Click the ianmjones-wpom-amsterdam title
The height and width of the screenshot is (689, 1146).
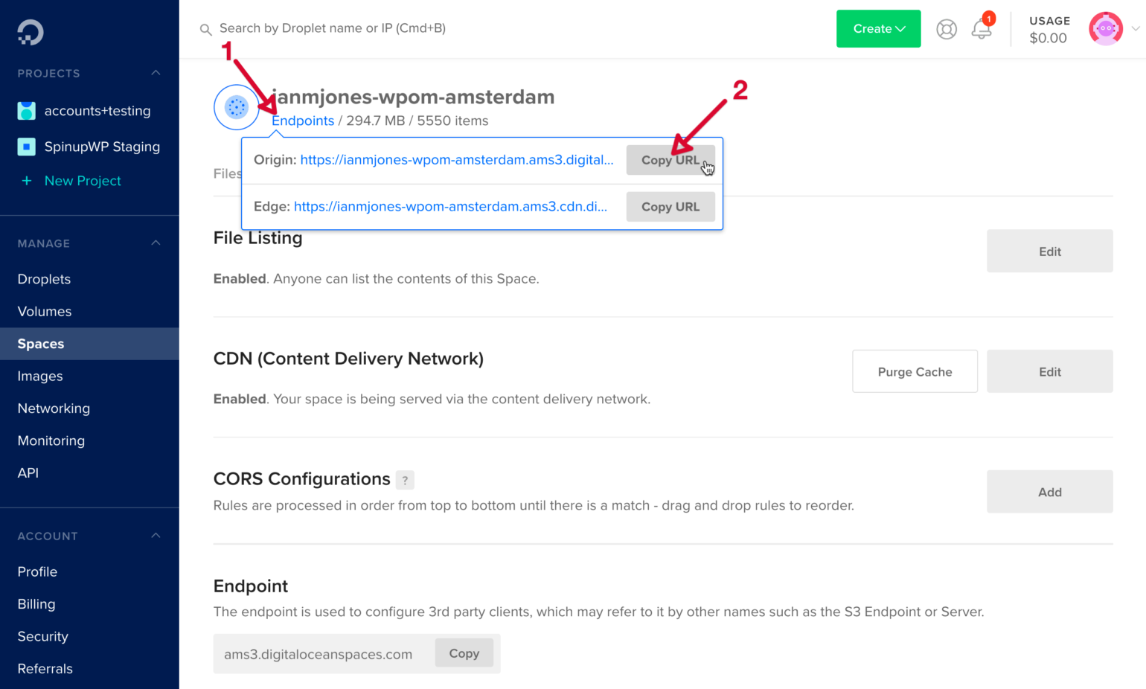(414, 97)
